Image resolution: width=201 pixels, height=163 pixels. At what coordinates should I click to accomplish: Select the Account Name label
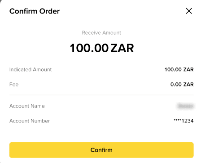(x=27, y=106)
